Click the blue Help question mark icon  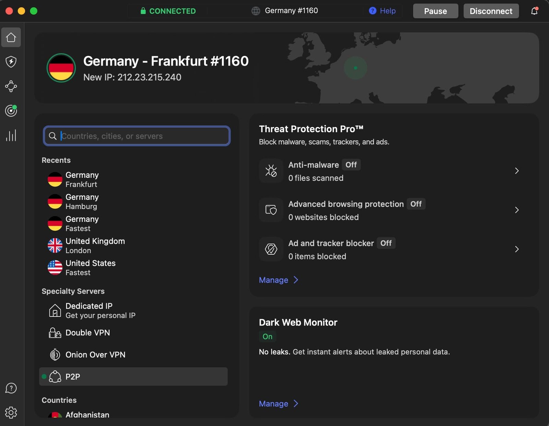point(373,11)
